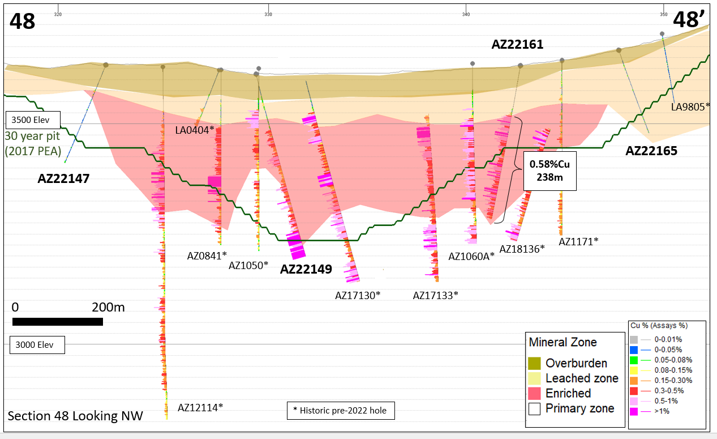The width and height of the screenshot is (717, 439).
Task: Click drill hole label AZ22149
Action: pos(306,269)
